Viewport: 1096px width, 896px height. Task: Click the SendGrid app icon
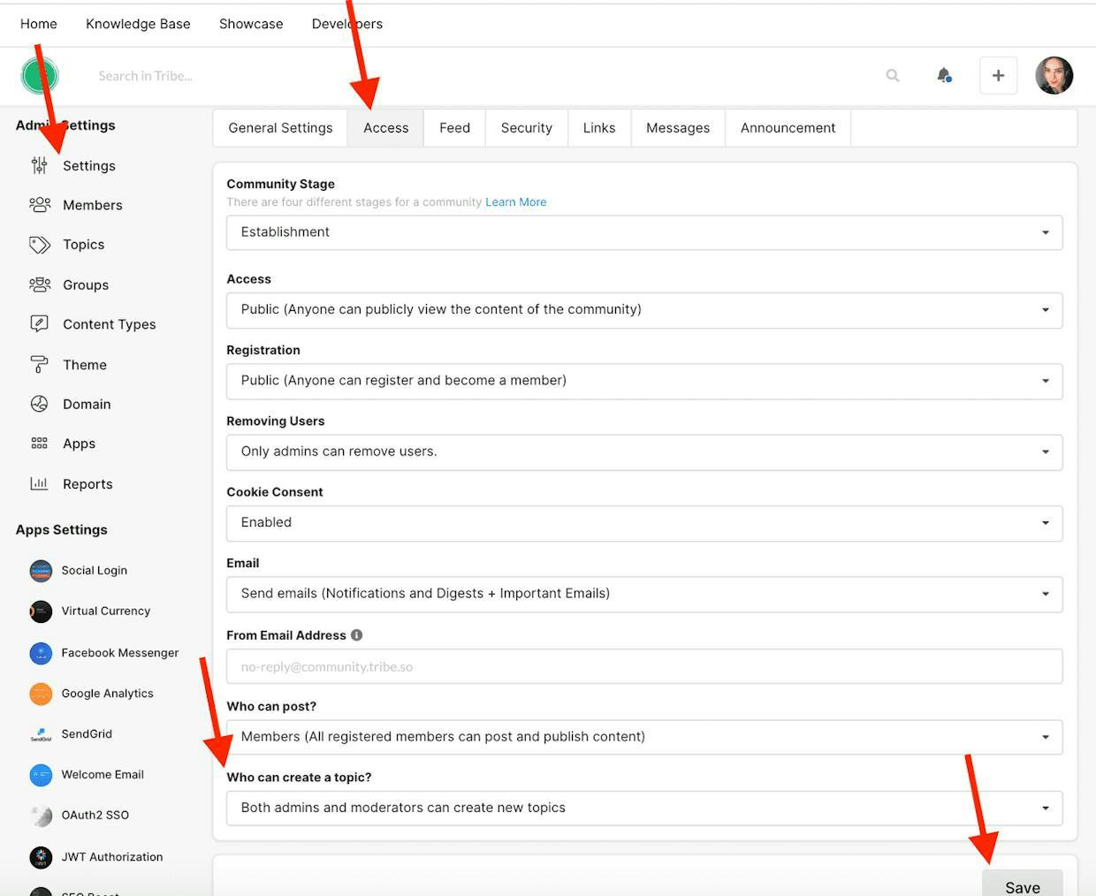[x=41, y=734]
